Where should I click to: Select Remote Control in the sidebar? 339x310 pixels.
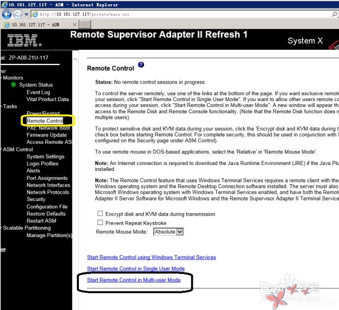click(x=44, y=121)
